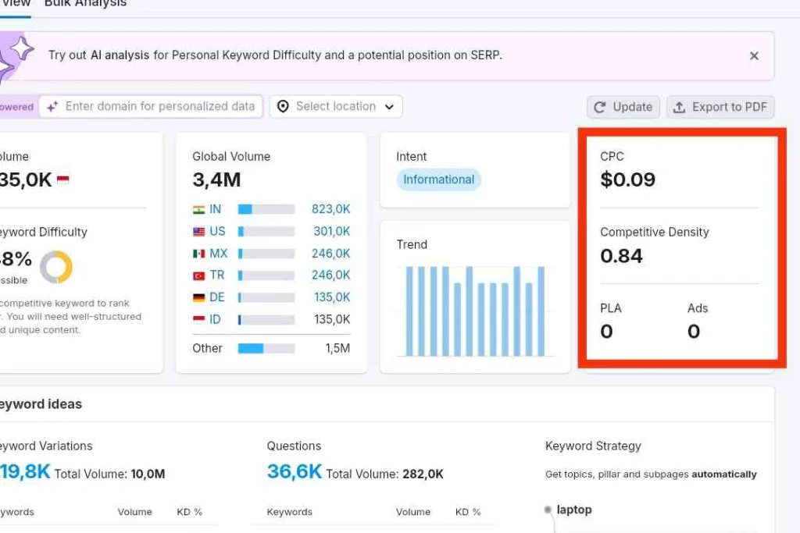
Task: Click 823,0K volume value for IN
Action: coord(330,209)
